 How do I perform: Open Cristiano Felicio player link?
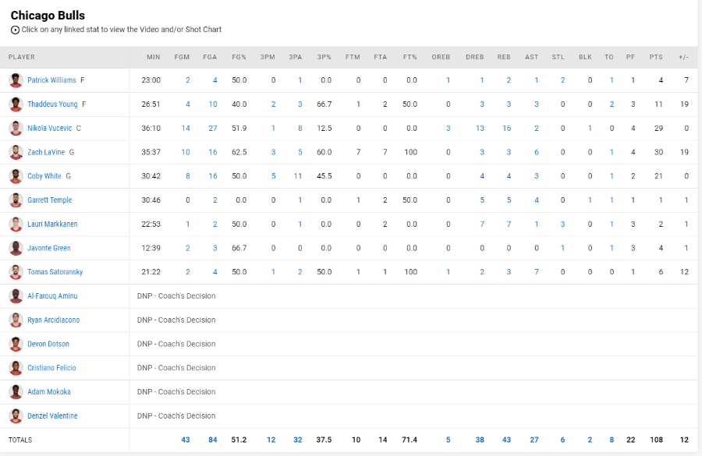(x=51, y=368)
